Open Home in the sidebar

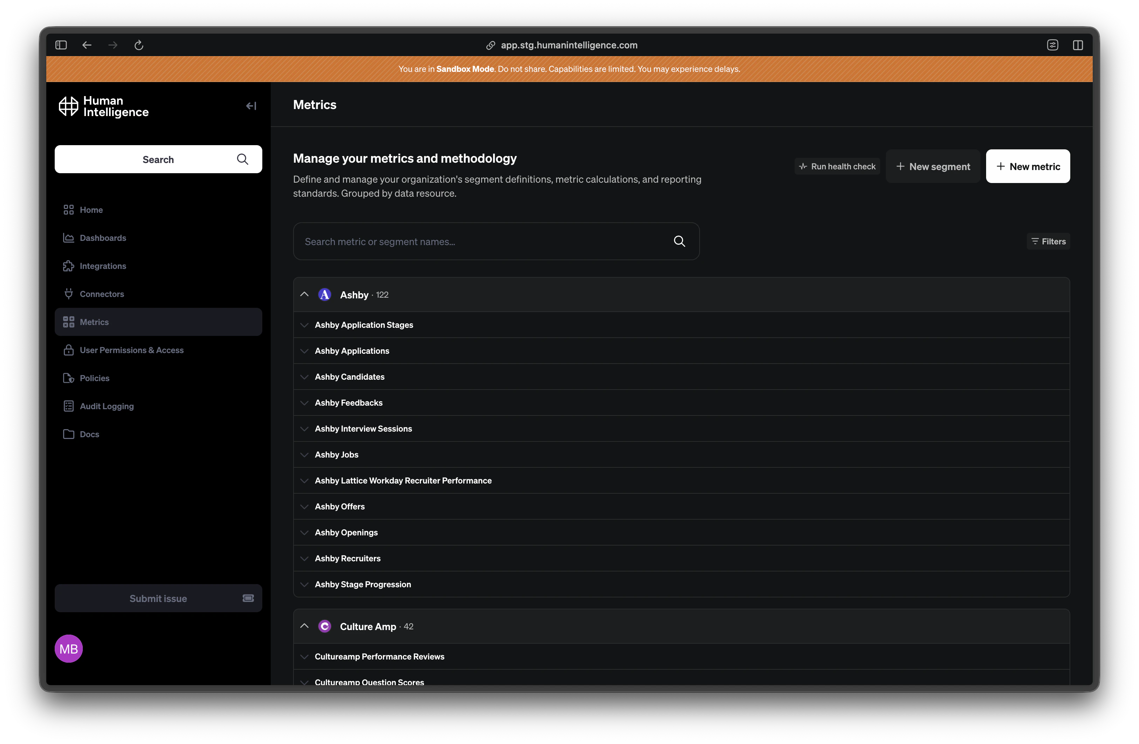pyautogui.click(x=159, y=210)
